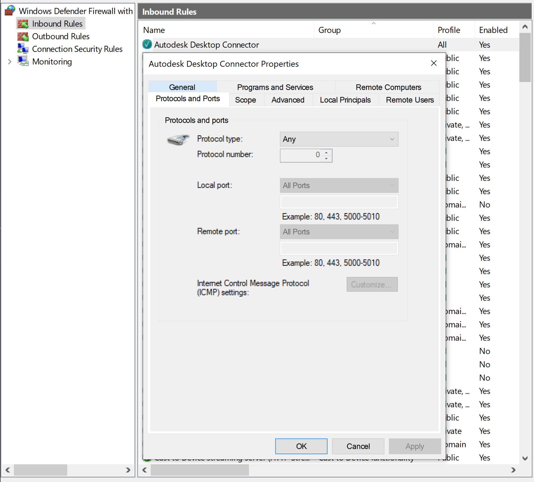
Task: Click the rules list scroll down arrow
Action: 525,458
